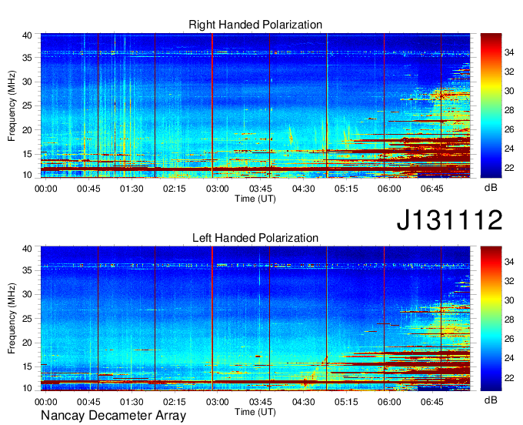Click the 30 MHz tick label on the bottom plot
Image resolution: width=523 pixels, height=425 pixels.
pos(27,294)
